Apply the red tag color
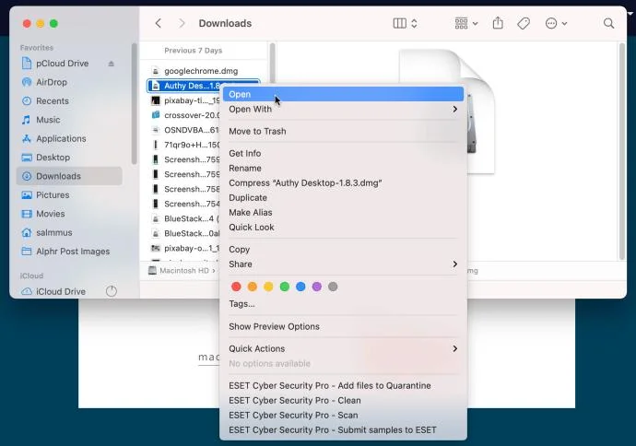 click(236, 287)
